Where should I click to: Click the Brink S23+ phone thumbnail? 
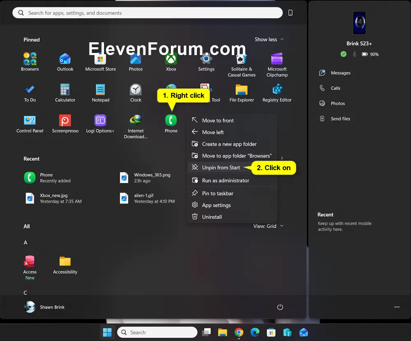click(359, 23)
